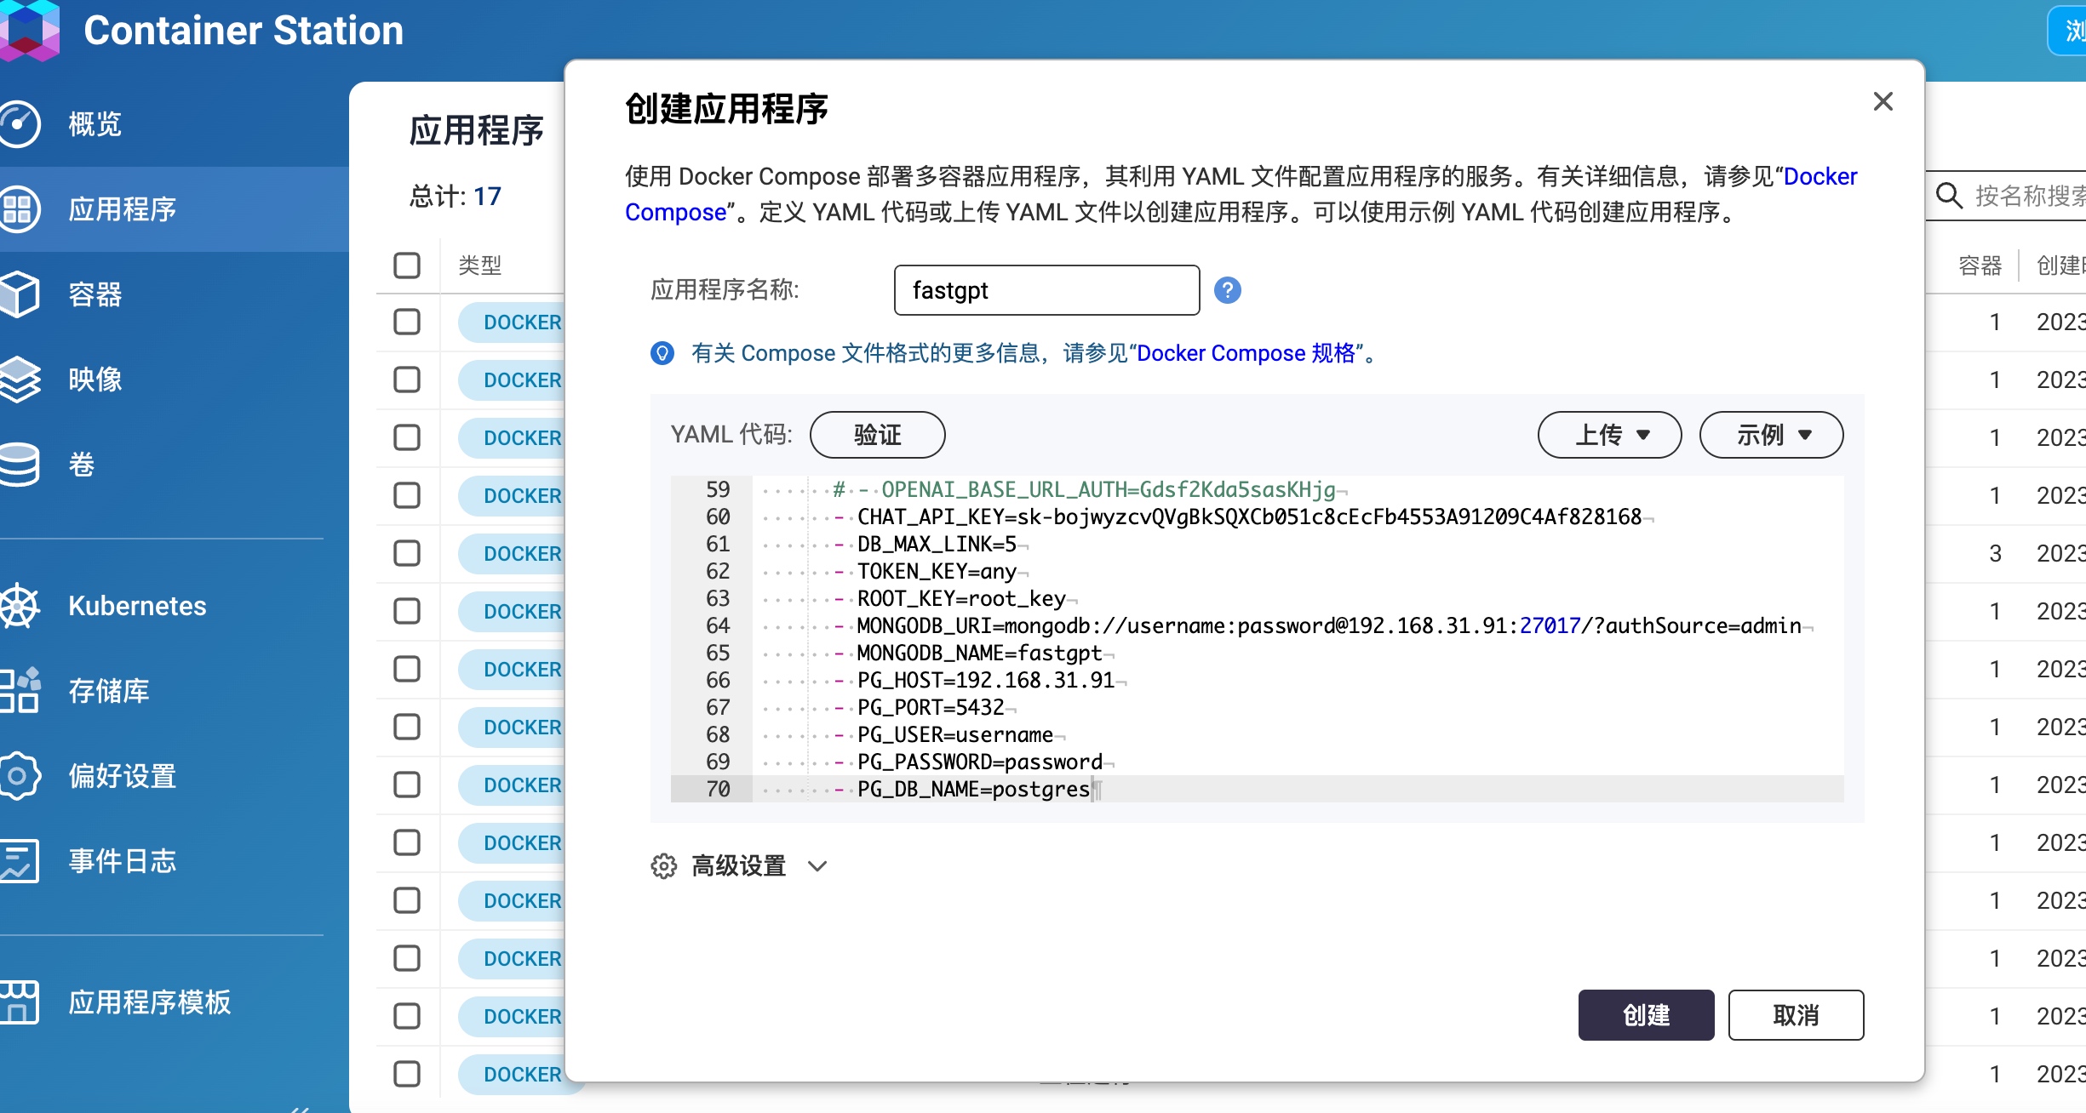Open the Repositories icon in sidebar
This screenshot has width=2086, height=1113.
tap(19, 691)
